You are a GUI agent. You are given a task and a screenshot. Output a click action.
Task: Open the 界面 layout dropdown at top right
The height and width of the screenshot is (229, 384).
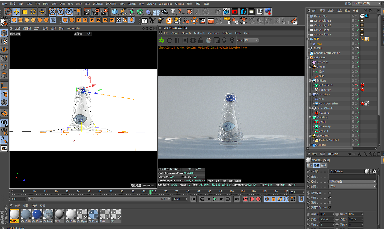(367, 4)
